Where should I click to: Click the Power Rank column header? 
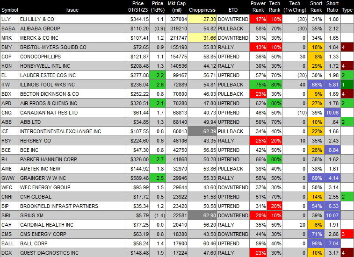click(258, 7)
